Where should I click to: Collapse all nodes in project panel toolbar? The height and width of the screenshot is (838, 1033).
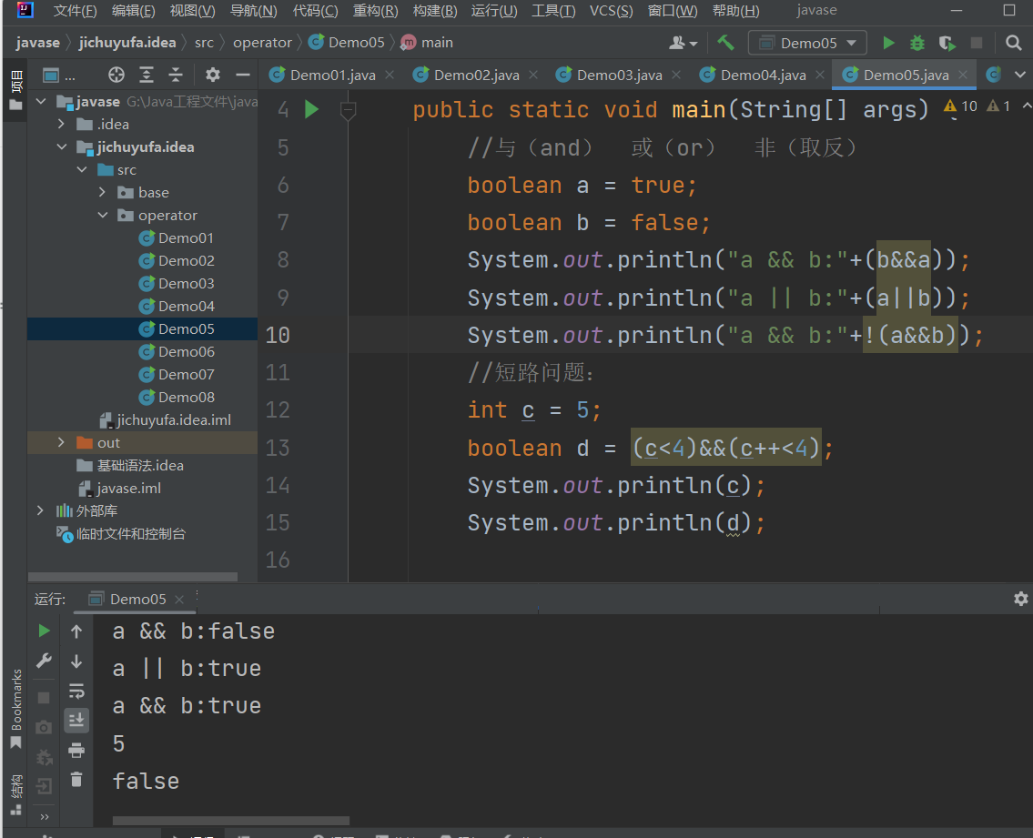click(176, 75)
